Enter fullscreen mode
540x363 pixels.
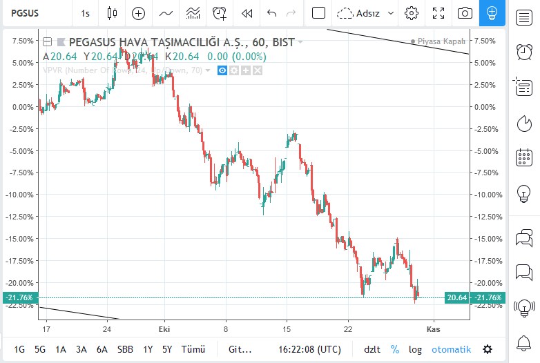(438, 13)
